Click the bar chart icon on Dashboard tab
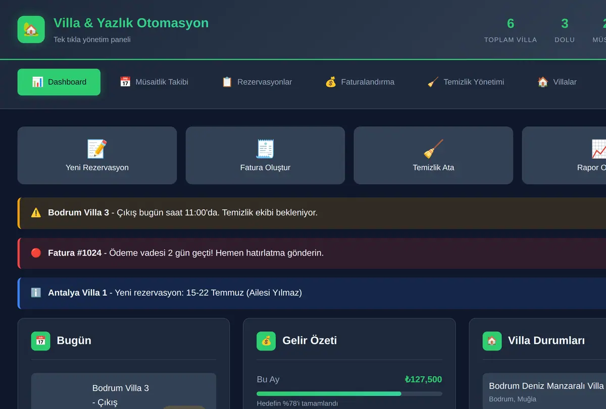Image resolution: width=606 pixels, height=409 pixels. [37, 82]
